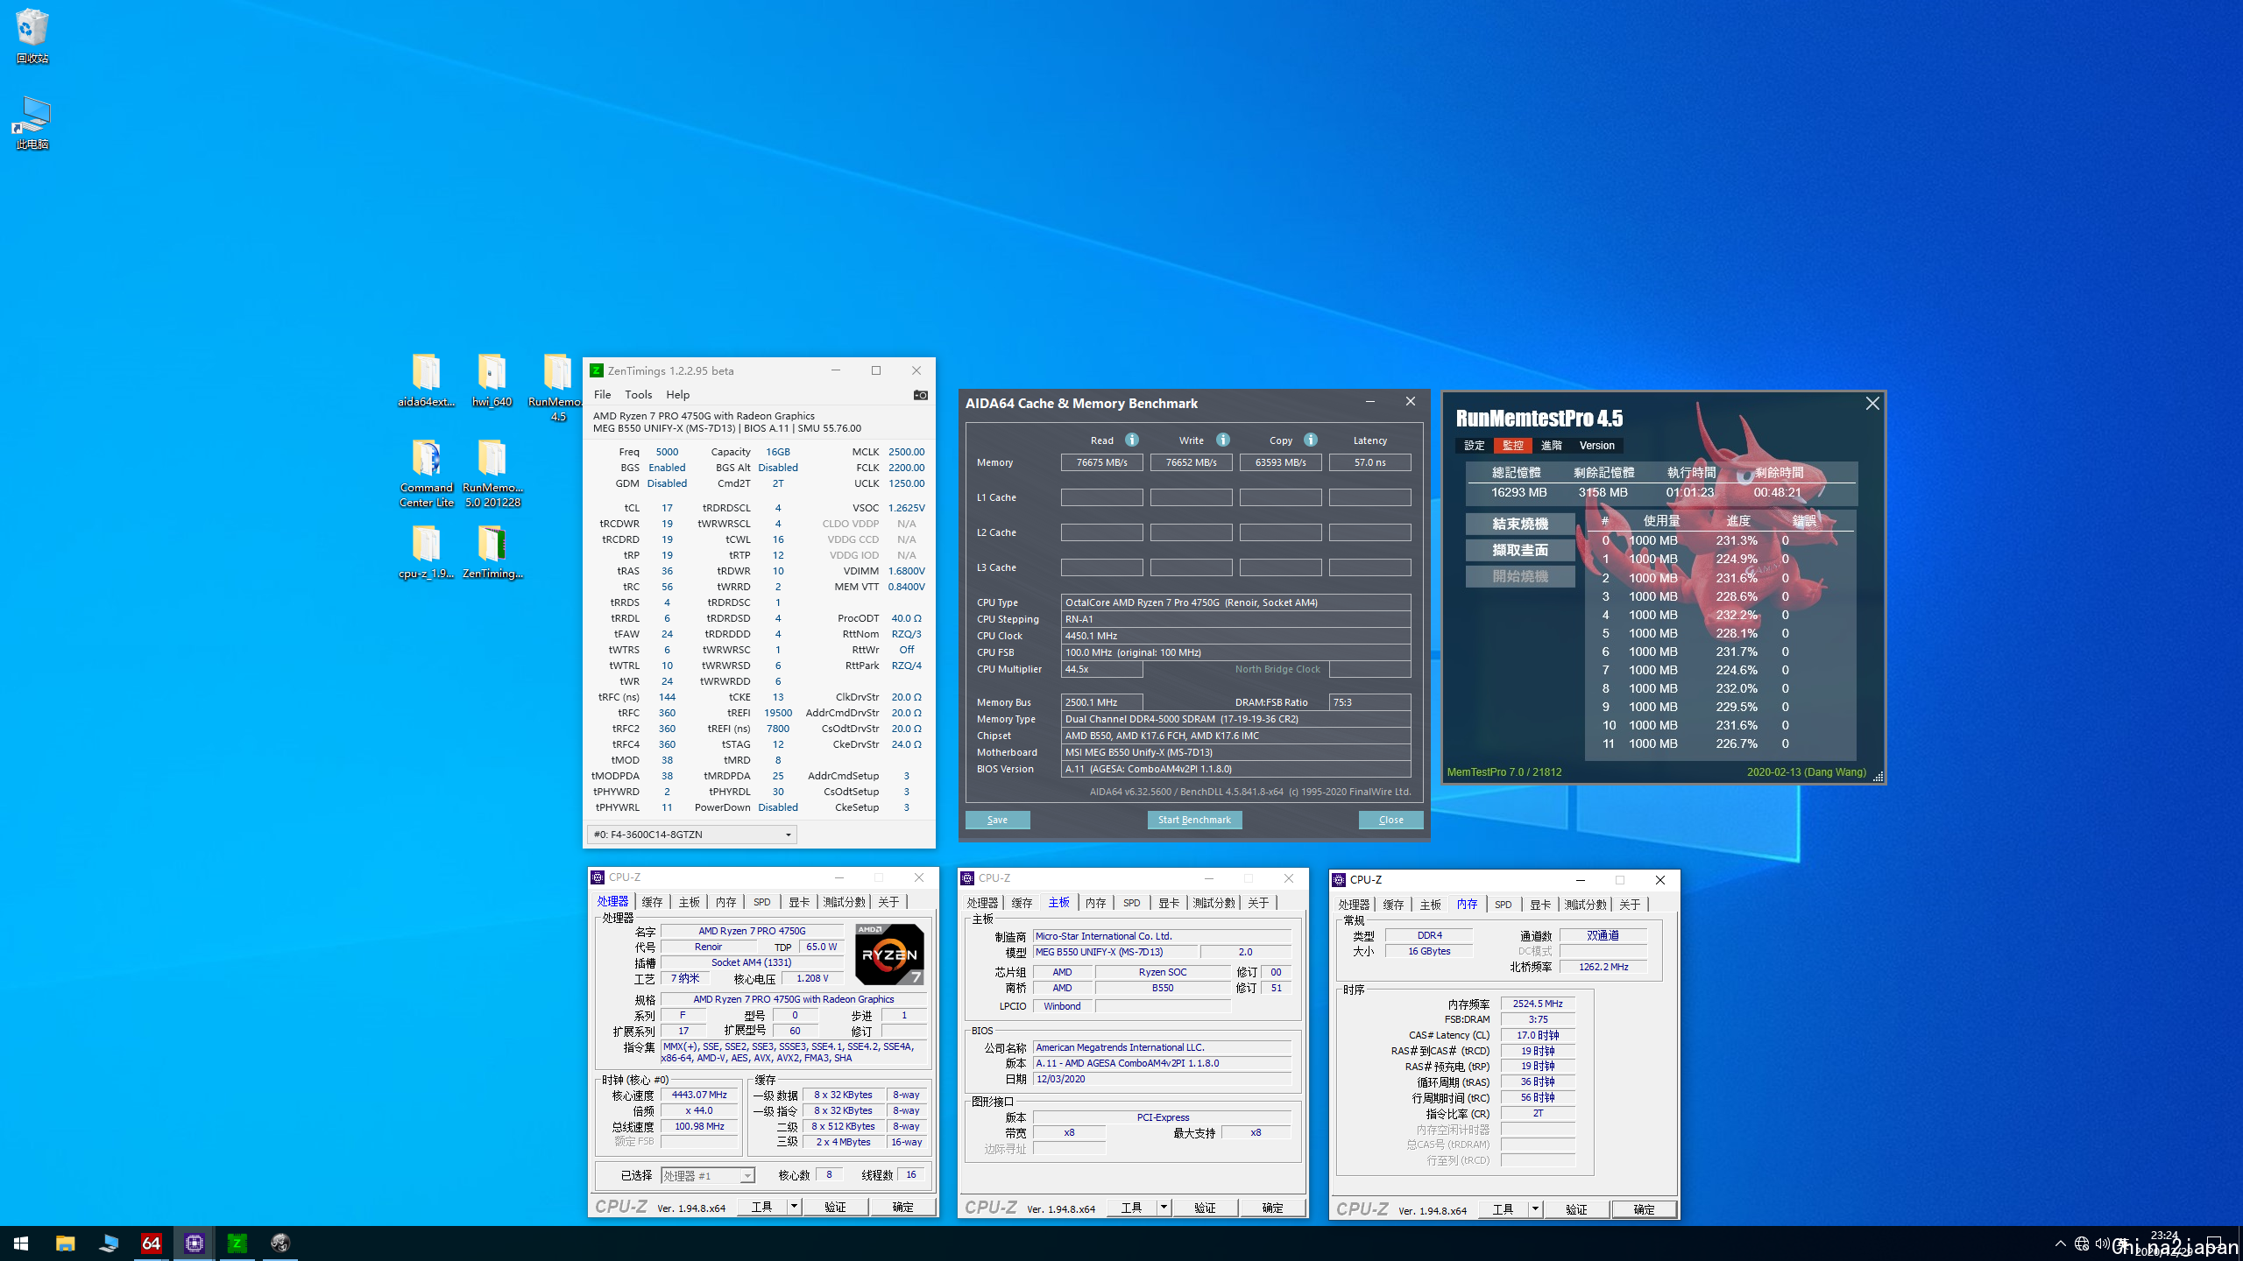Click 确定 button in left CPU-Z

902,1207
